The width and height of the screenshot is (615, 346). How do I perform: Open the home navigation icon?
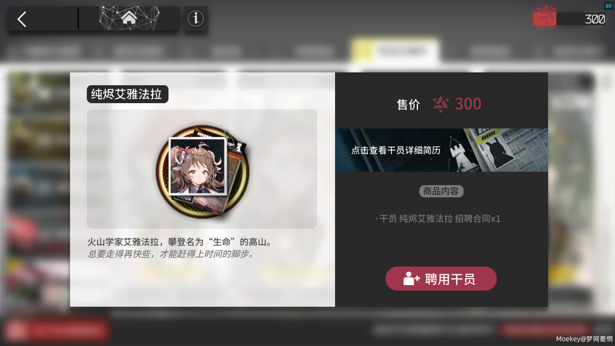[x=129, y=18]
